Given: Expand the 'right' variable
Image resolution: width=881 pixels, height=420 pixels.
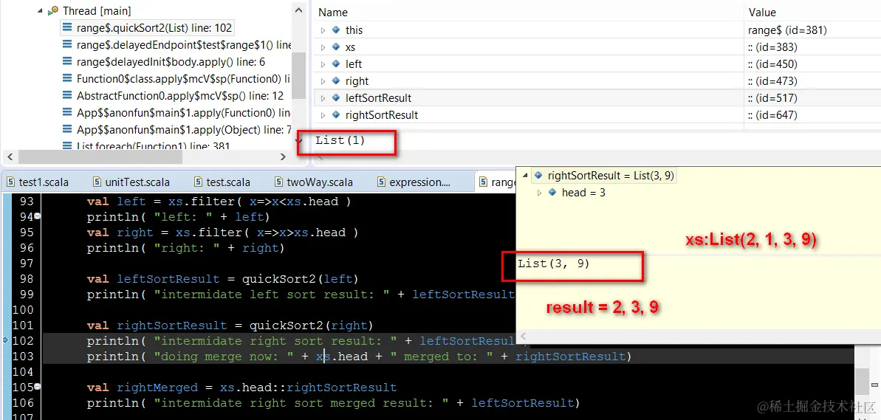Looking at the screenshot, I should [323, 81].
